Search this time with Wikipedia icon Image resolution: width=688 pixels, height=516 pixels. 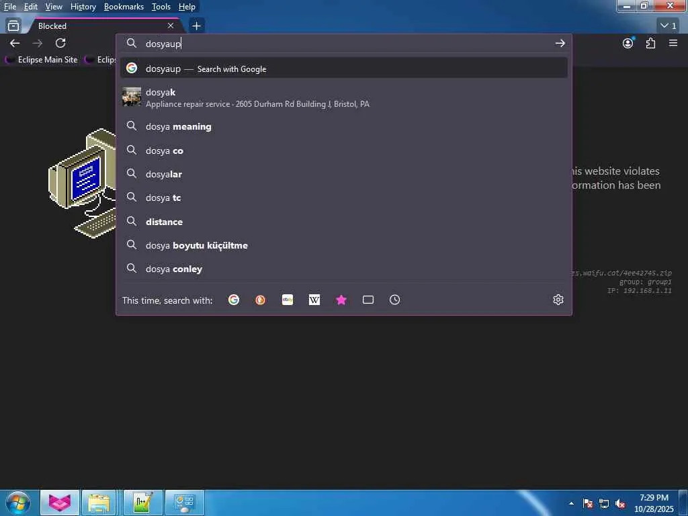tap(314, 300)
